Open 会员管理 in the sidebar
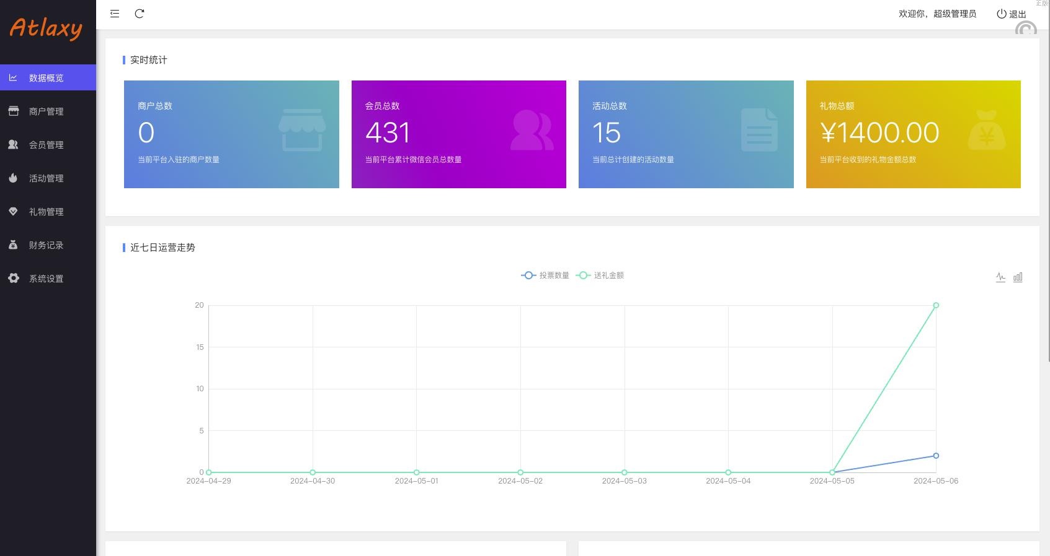 coord(47,145)
